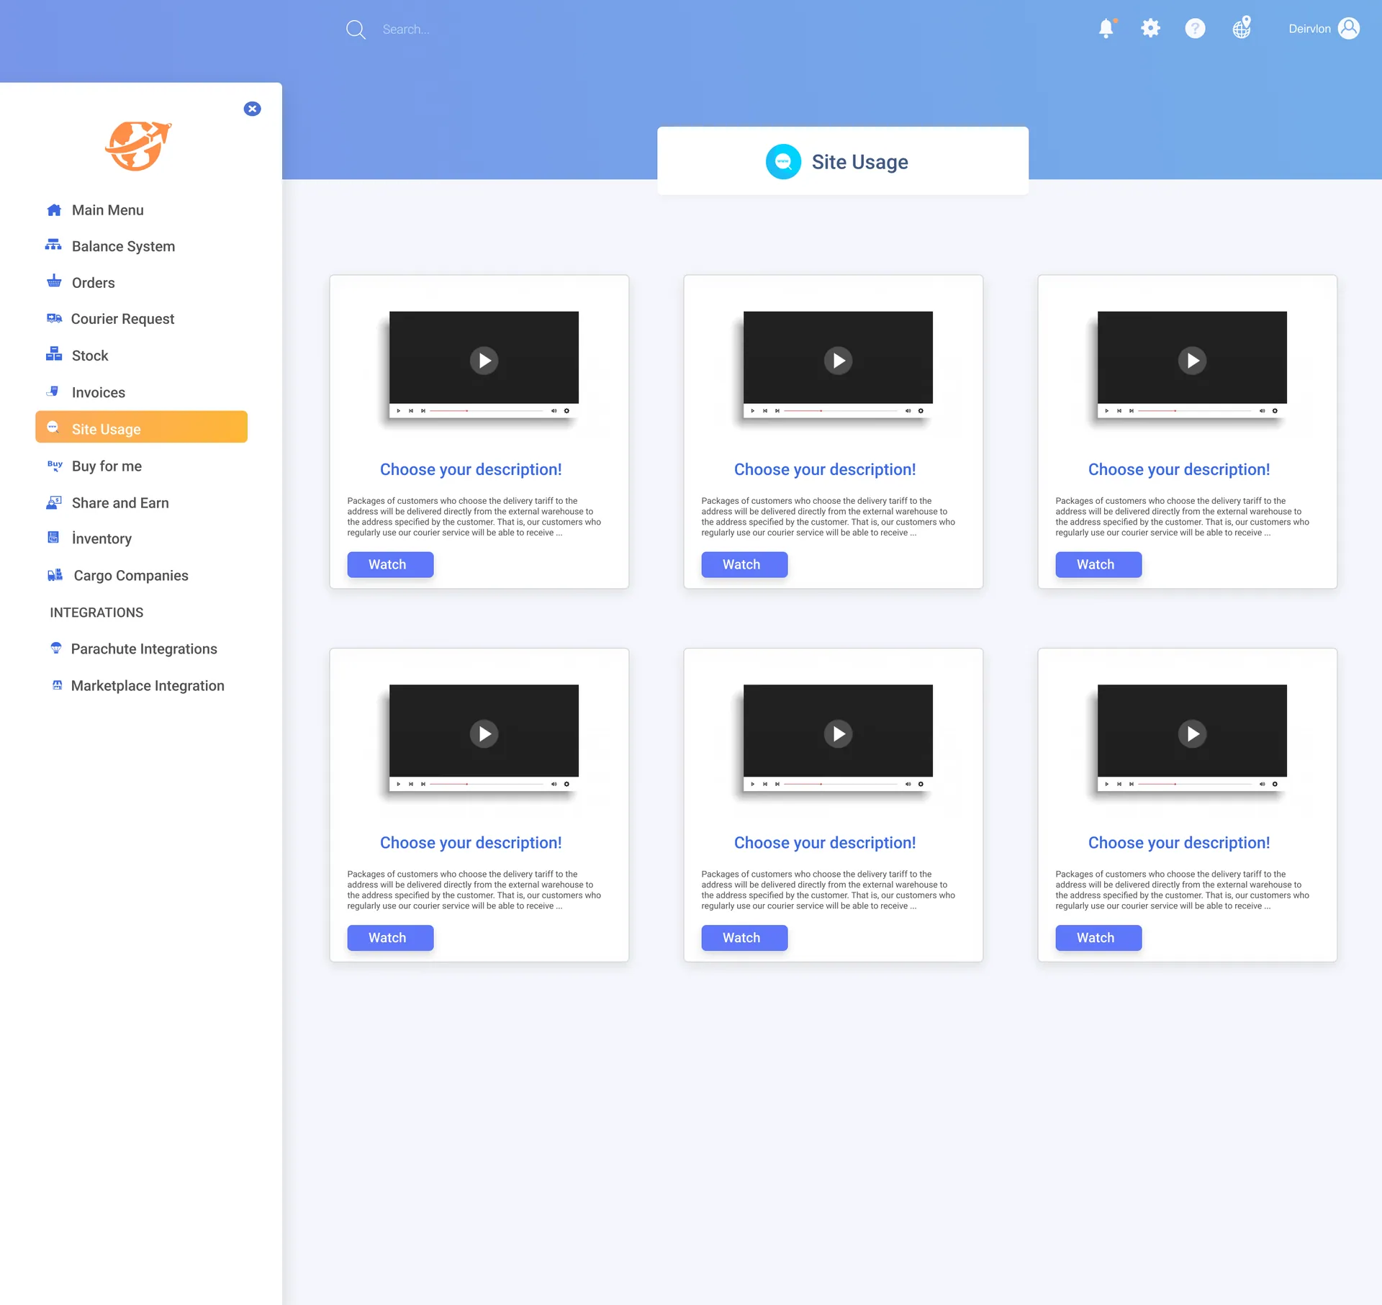Viewport: 1382px width, 1305px height.
Task: Click the Cargo Companies icon
Action: click(55, 575)
